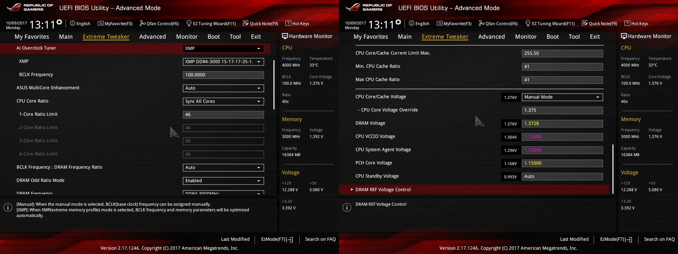Open the CPU Core Ratio Sync All Cores dropdown

coord(223,101)
